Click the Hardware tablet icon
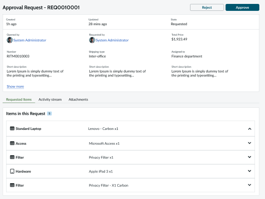This screenshot has height=199, width=265. click(12, 171)
